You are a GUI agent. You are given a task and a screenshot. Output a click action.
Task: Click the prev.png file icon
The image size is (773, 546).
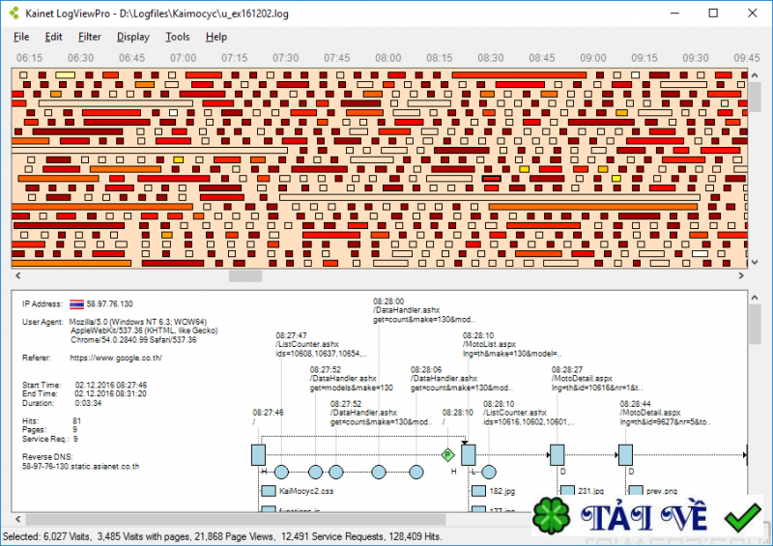coord(636,491)
